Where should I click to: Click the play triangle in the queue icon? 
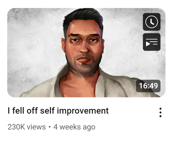pyautogui.click(x=148, y=44)
